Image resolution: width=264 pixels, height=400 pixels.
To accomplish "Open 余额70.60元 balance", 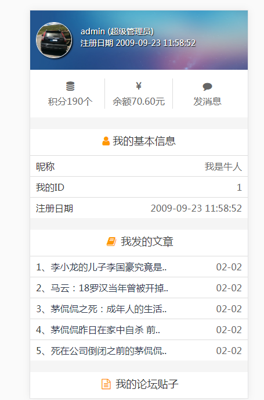I will 139,102.
